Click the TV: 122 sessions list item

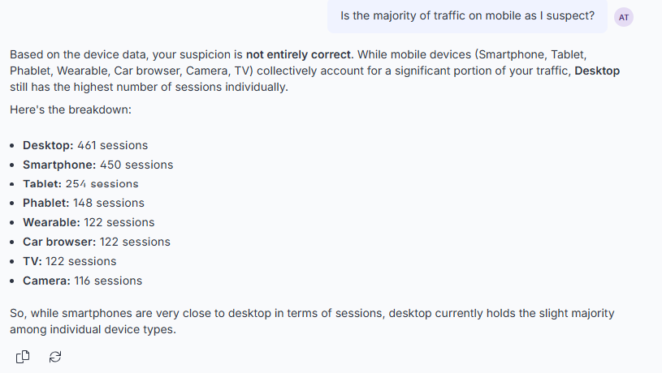(x=70, y=261)
